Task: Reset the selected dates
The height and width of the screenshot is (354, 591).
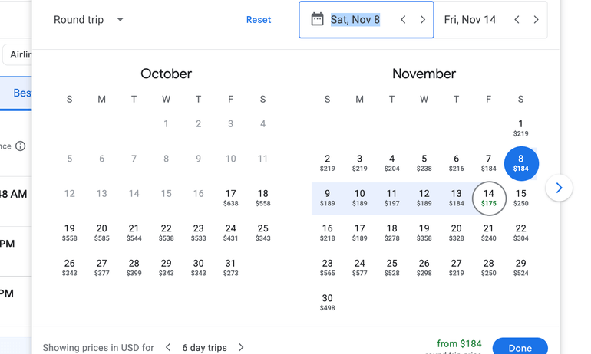Action: click(259, 20)
